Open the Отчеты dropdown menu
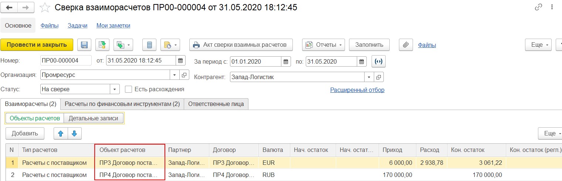The width and height of the screenshot is (562, 181). pyautogui.click(x=324, y=45)
